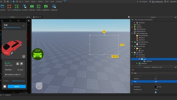
Task: Collapse the Cars folder node
Action: (134, 48)
